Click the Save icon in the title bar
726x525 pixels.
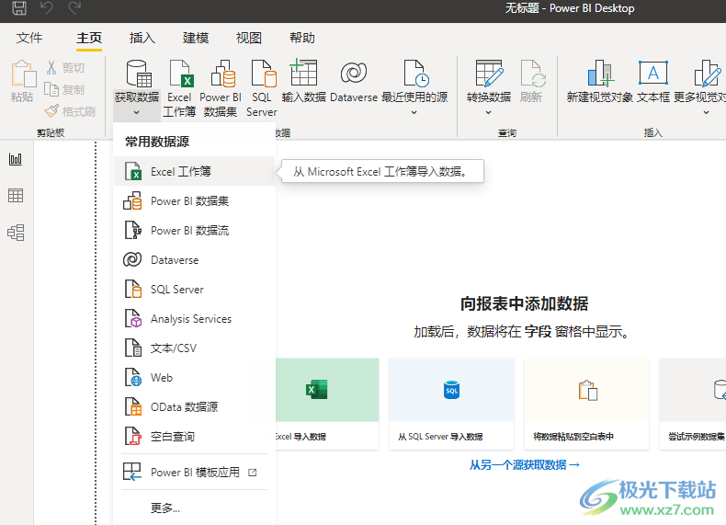(19, 7)
